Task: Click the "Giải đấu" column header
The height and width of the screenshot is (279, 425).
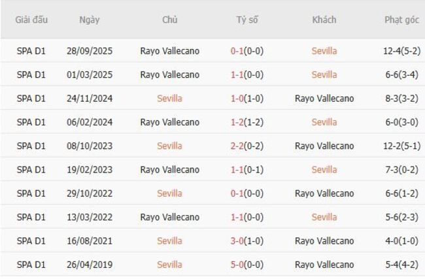Action: 31,20
